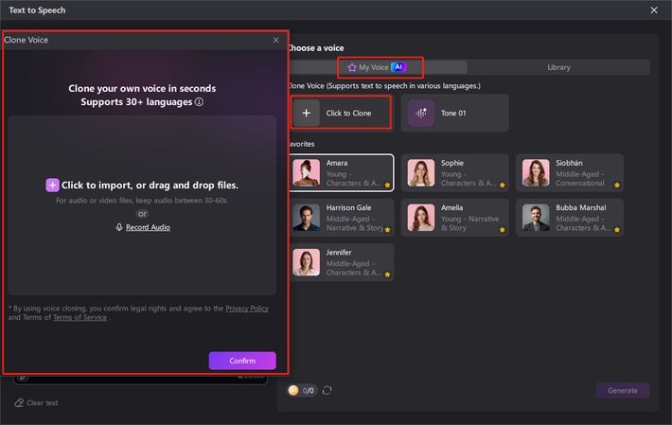The height and width of the screenshot is (425, 672).
Task: Toggle the favorite star on Amelia
Action: [x=502, y=229]
